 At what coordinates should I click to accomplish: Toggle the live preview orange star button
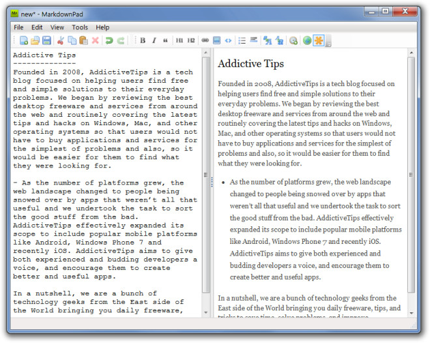click(x=319, y=40)
